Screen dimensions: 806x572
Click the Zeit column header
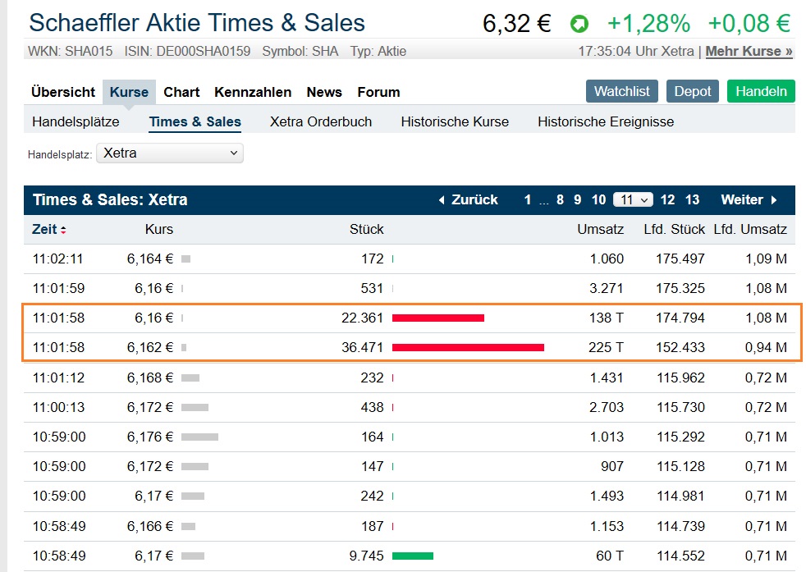[x=44, y=229]
